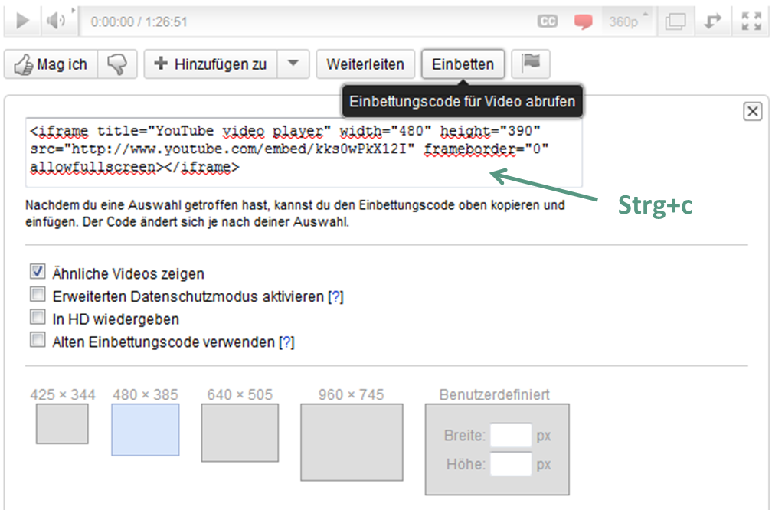Enable In HD wiedergeben

tap(38, 316)
